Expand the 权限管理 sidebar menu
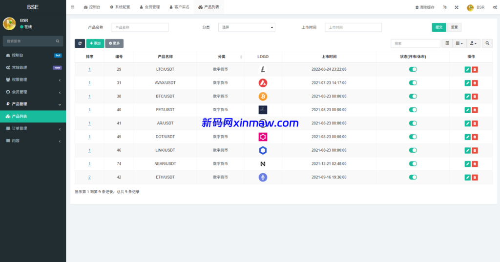 point(33,80)
